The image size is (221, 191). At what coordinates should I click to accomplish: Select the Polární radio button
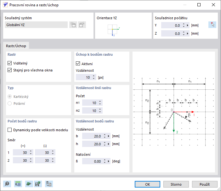9,104
